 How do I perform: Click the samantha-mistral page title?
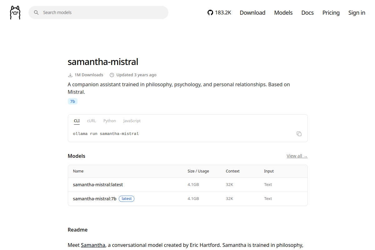103,62
